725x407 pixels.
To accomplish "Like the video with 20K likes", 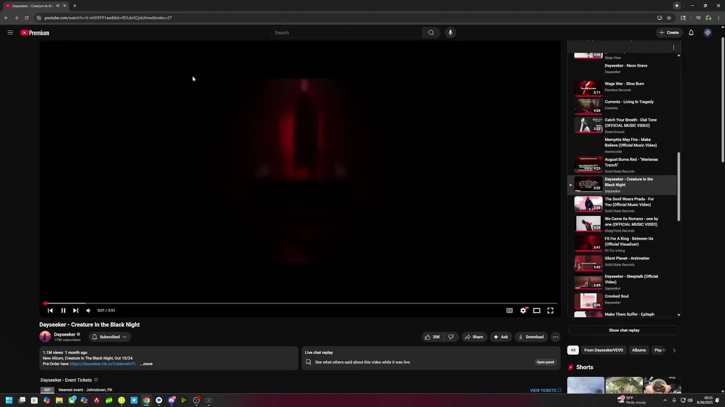I will point(432,337).
